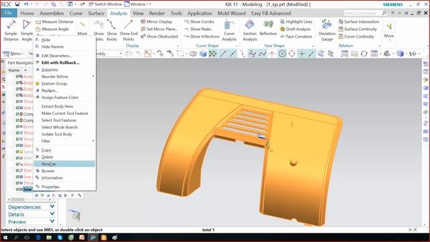The width and height of the screenshot is (430, 242).
Task: Click the File button
Action: [9, 13]
